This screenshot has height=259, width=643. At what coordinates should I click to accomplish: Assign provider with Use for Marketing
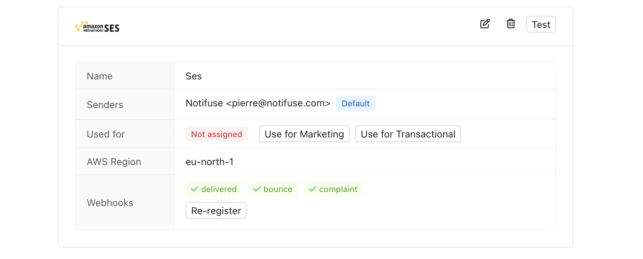(x=304, y=134)
